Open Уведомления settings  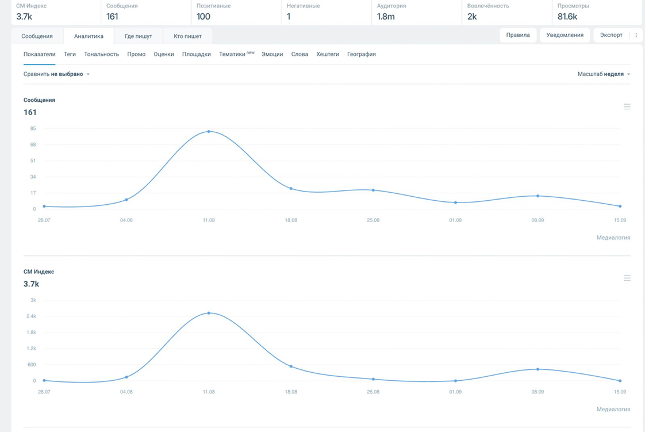(x=565, y=35)
